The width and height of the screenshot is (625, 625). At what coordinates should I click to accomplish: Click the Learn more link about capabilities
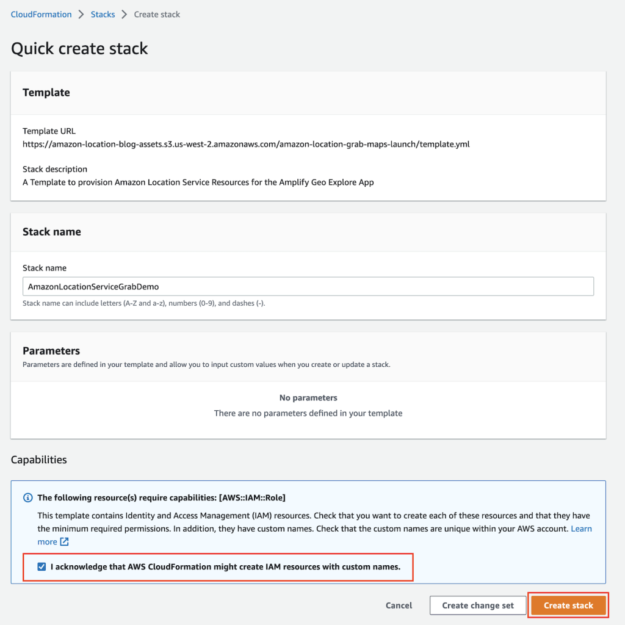[x=580, y=529]
